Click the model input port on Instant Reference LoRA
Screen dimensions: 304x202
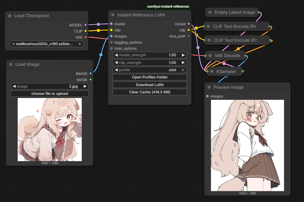111,24
